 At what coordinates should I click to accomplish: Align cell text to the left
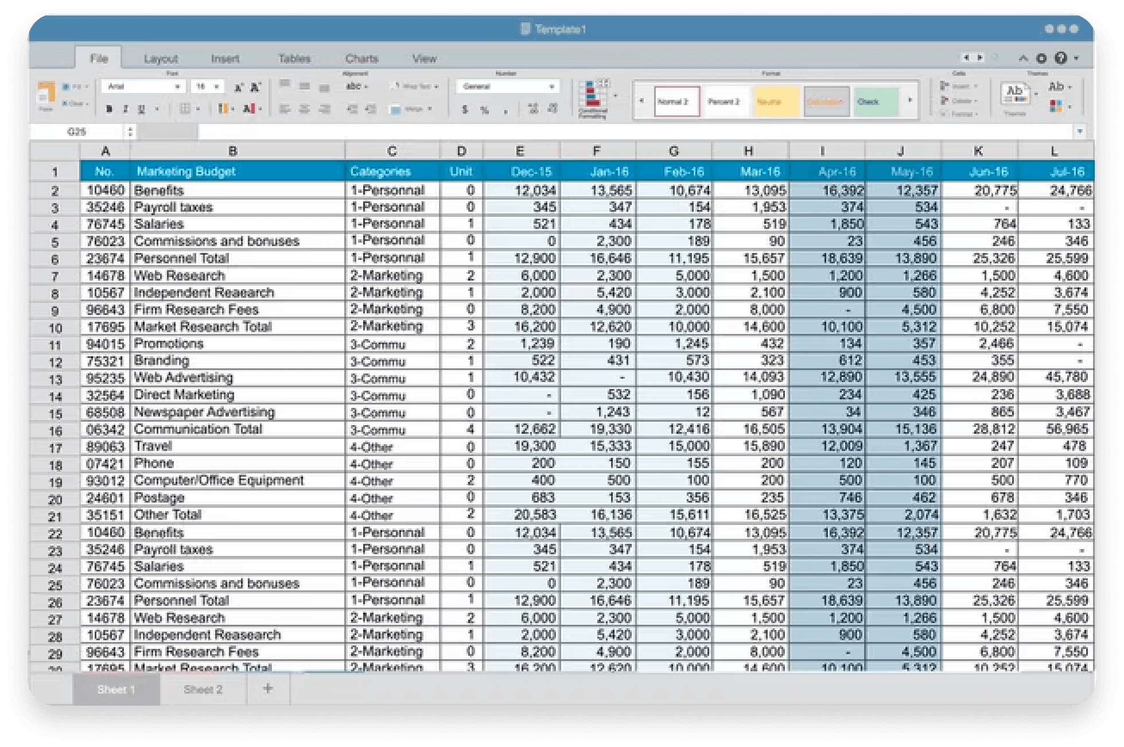click(x=285, y=108)
